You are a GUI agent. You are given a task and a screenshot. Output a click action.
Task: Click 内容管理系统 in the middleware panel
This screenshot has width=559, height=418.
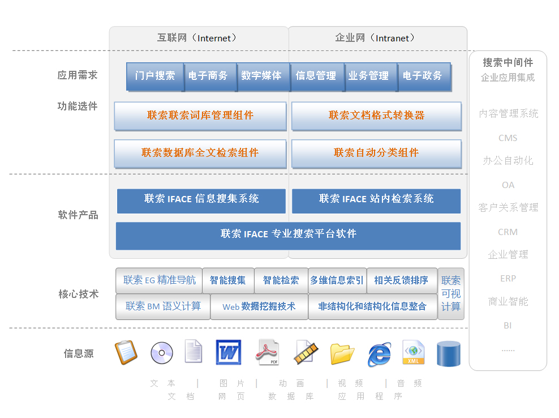[508, 114]
